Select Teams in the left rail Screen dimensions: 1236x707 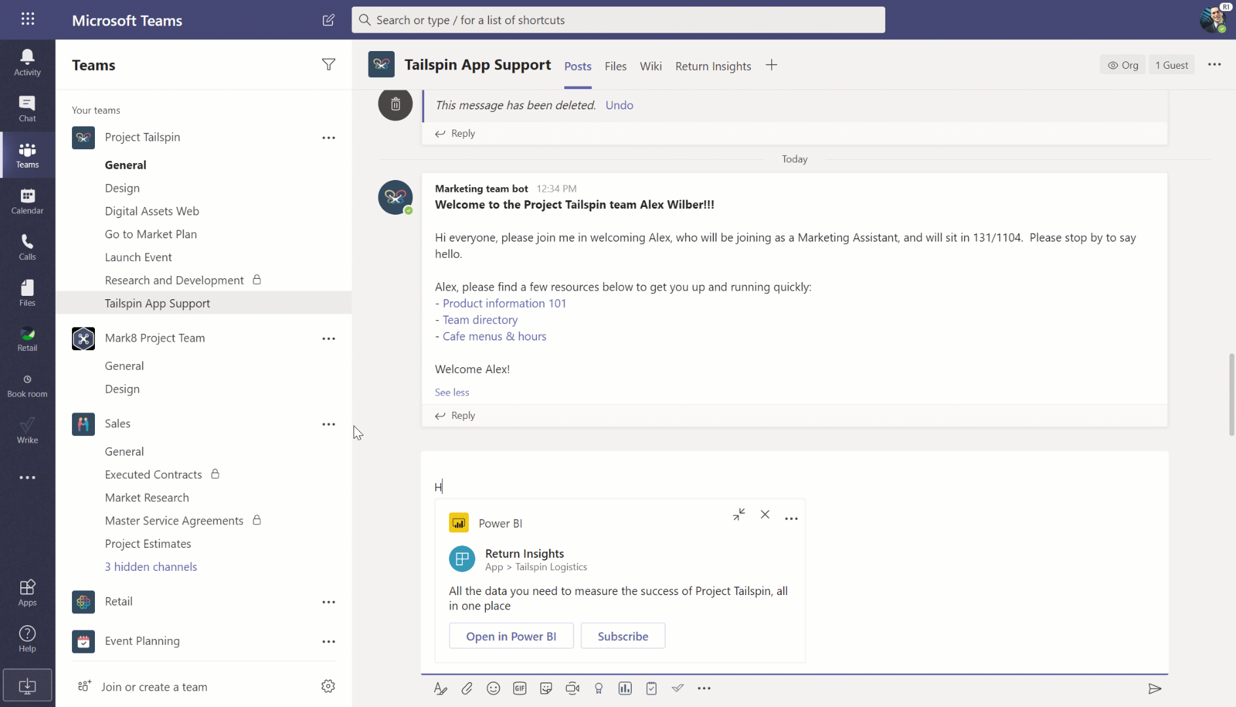pyautogui.click(x=27, y=155)
